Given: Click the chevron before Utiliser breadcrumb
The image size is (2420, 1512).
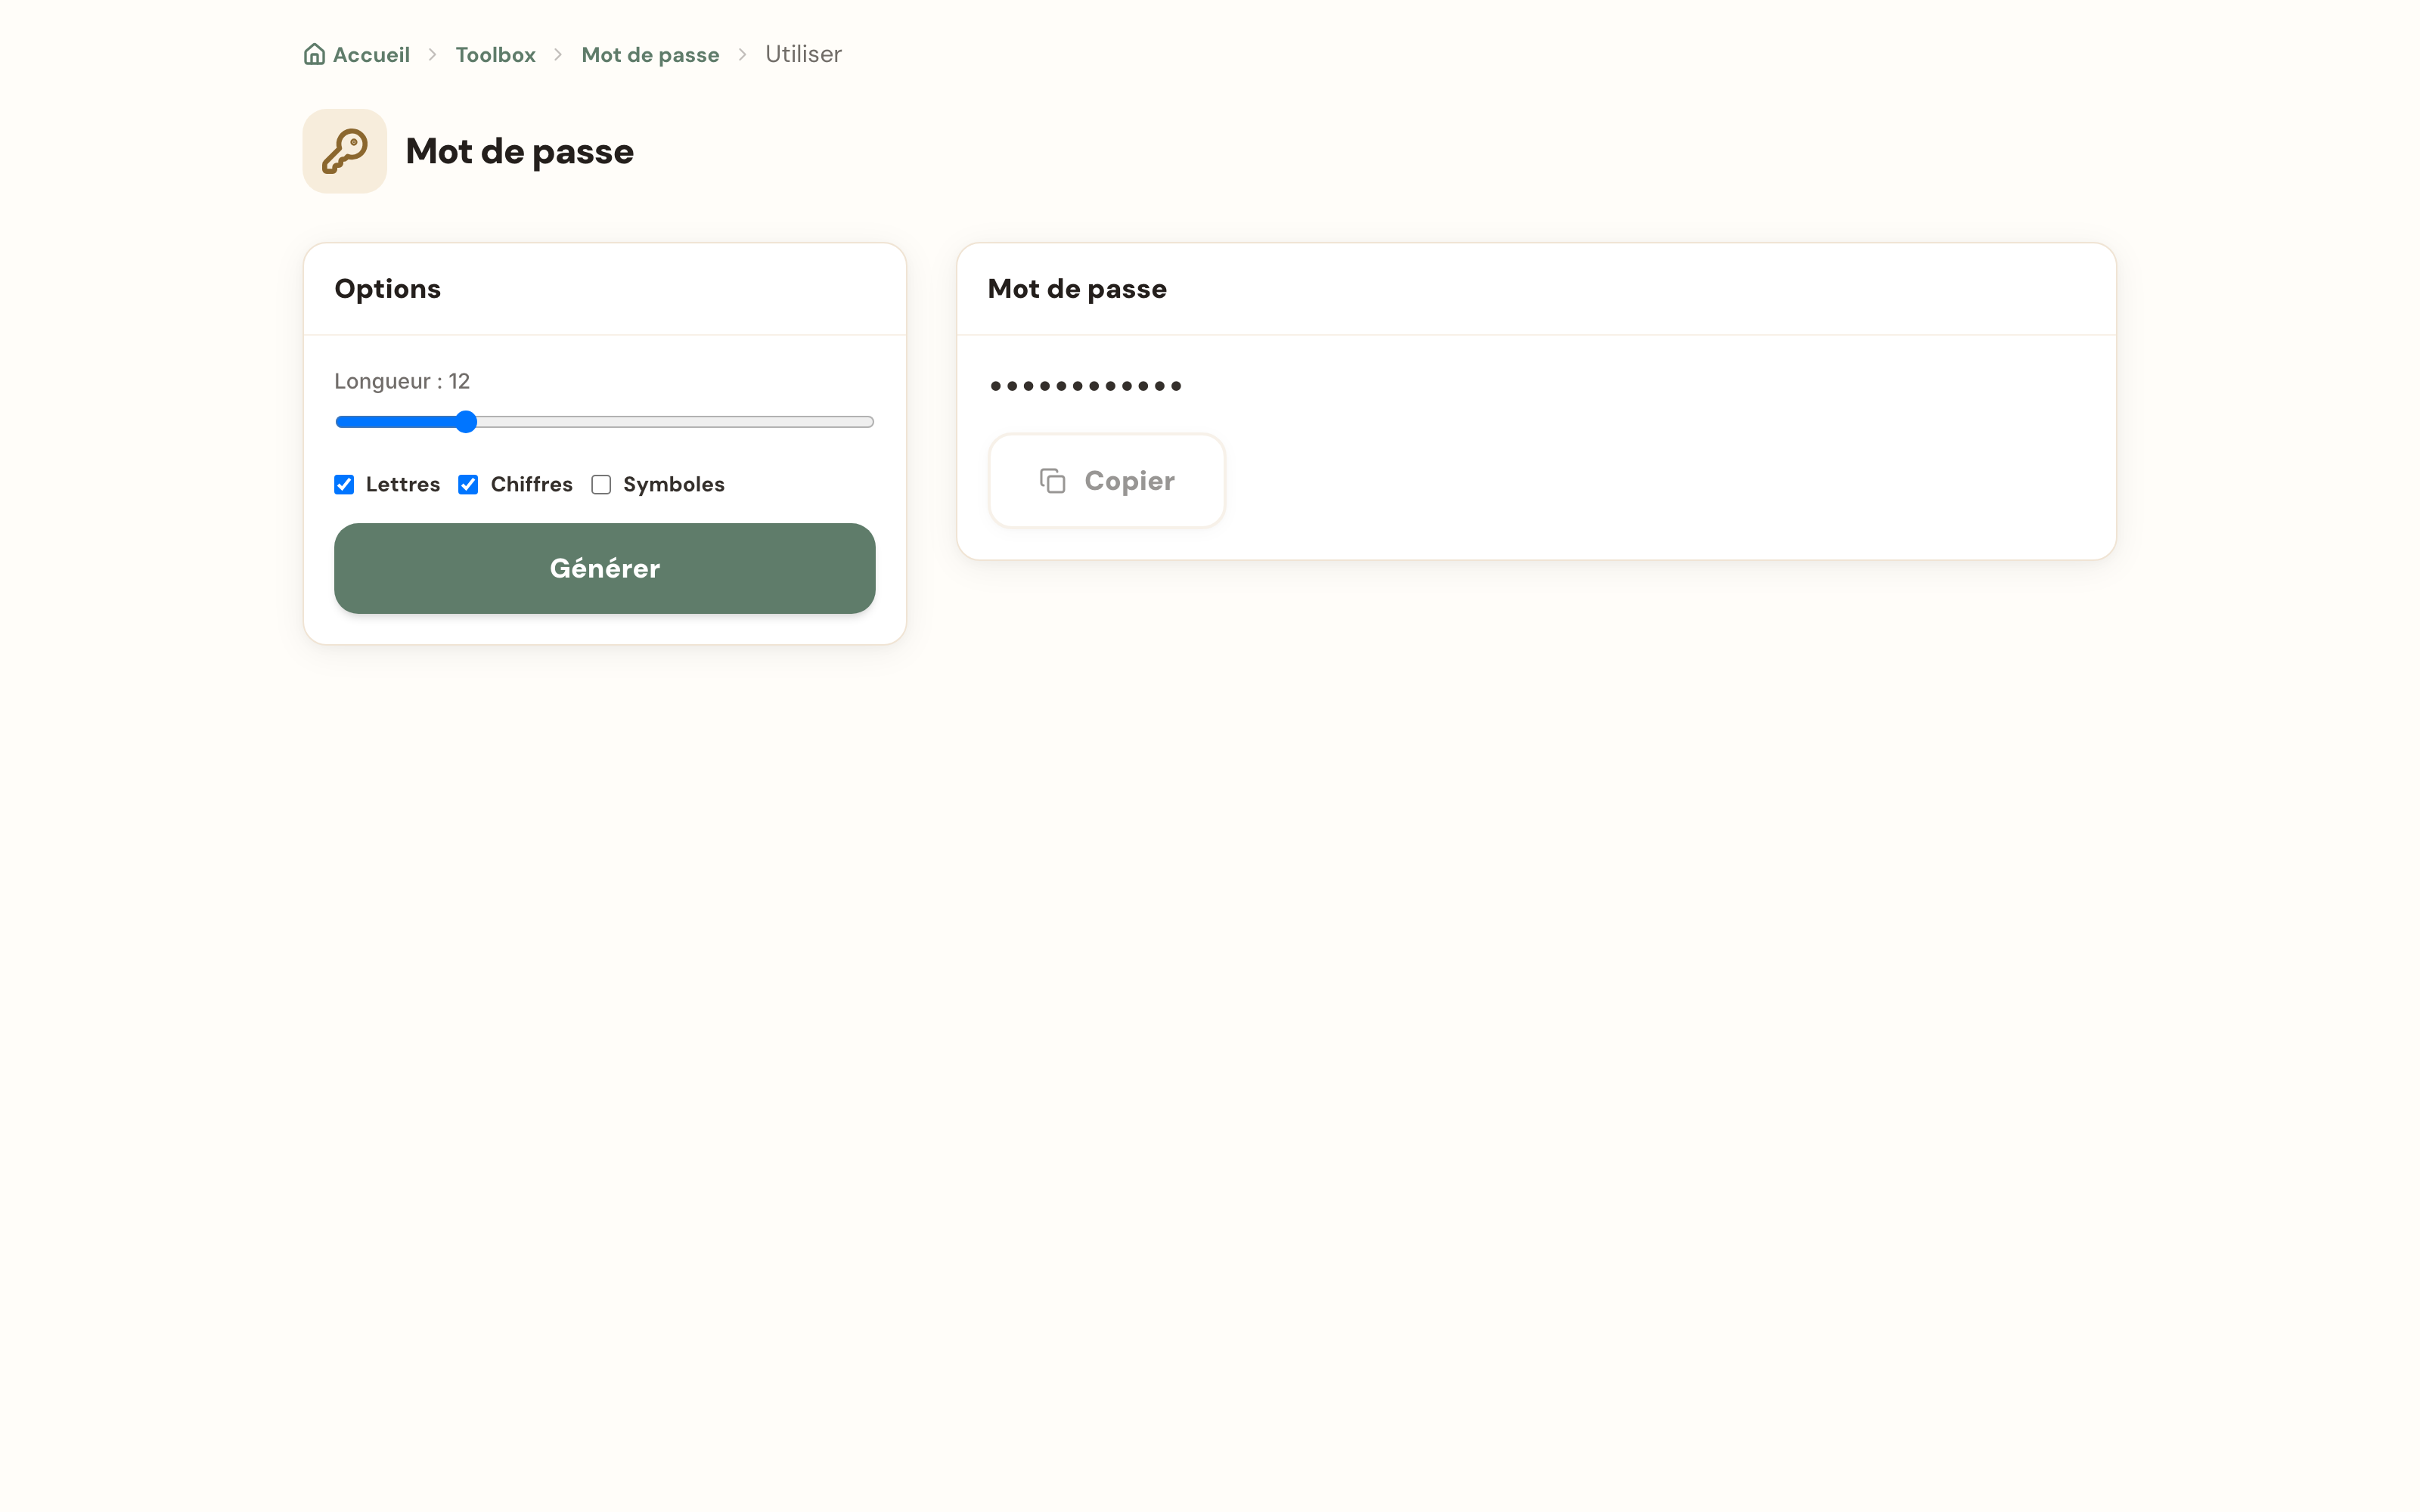Looking at the screenshot, I should pyautogui.click(x=743, y=55).
